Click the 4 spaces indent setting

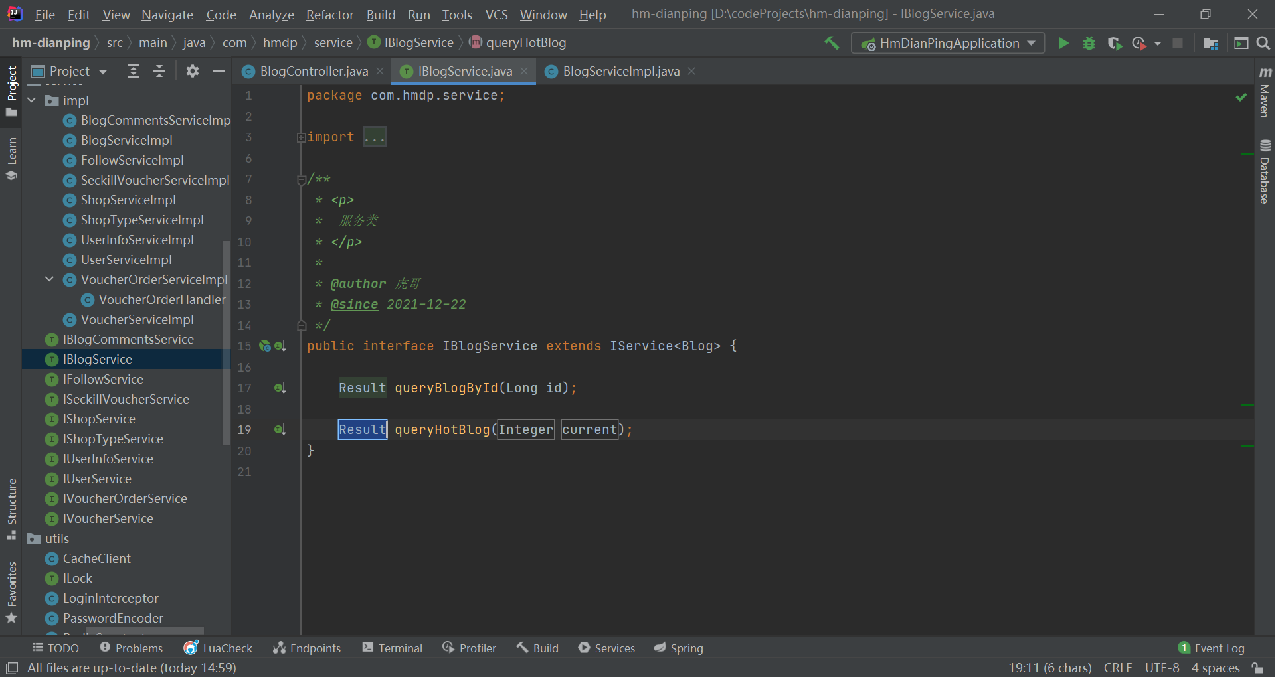[1216, 668]
